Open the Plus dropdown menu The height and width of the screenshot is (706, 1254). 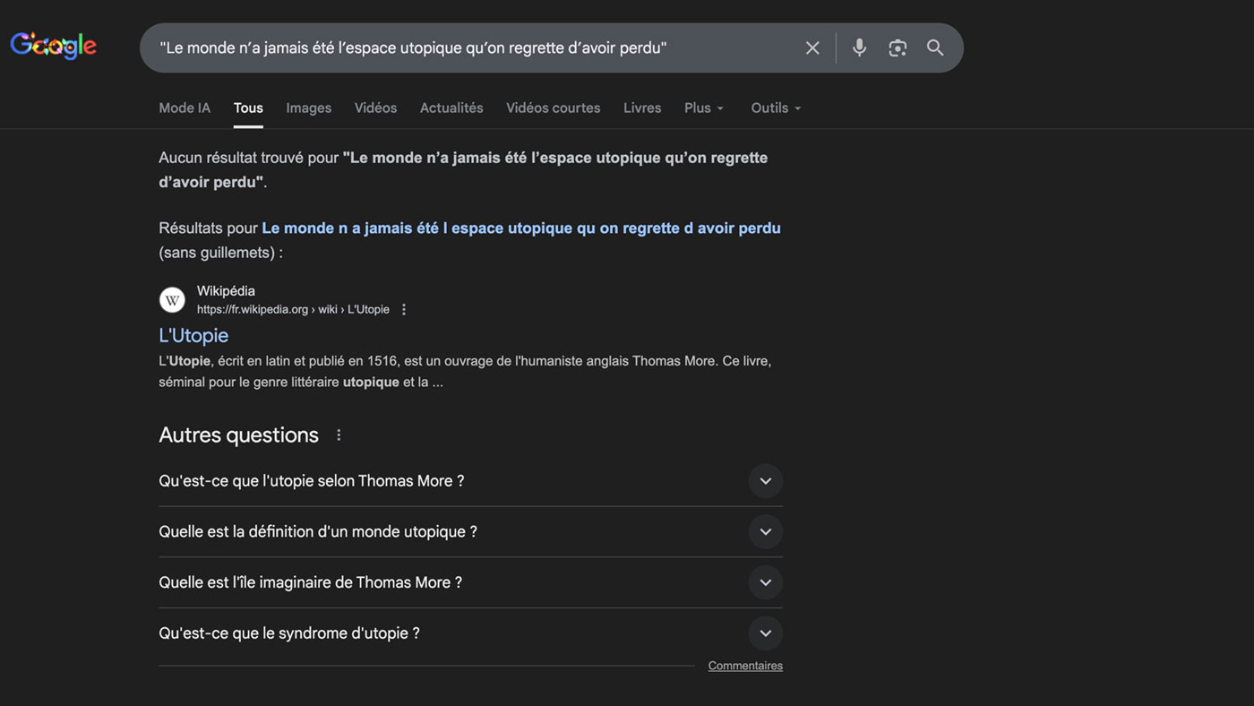point(703,108)
